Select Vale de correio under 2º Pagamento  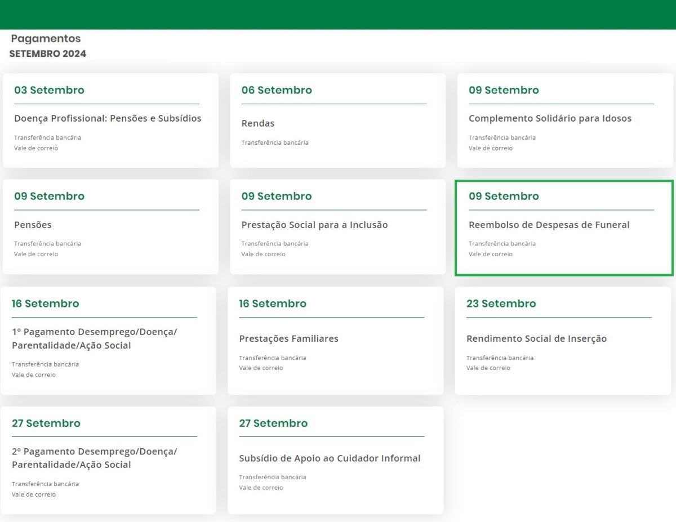tap(34, 494)
